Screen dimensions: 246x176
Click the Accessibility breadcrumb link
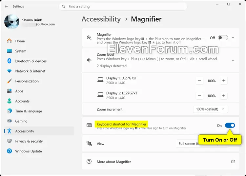[x=101, y=19]
